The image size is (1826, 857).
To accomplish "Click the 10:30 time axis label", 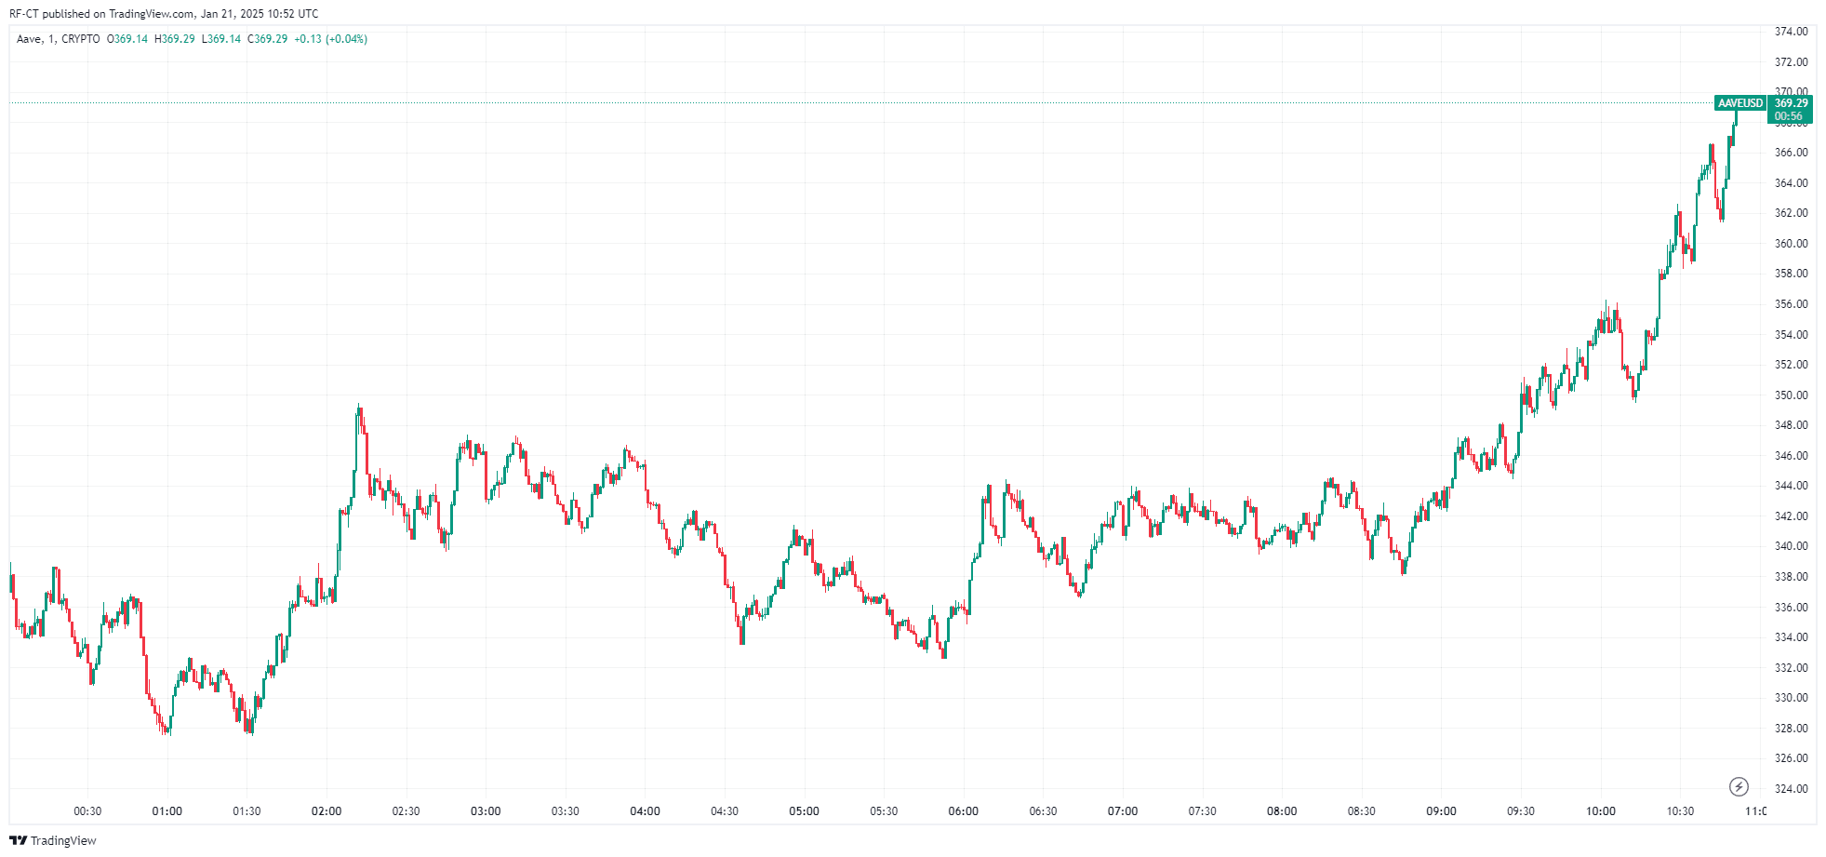I will pos(1680,811).
